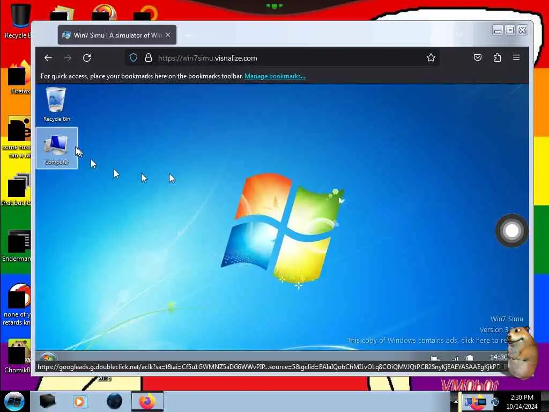
Task: Open the simulated clock showing 14:30
Action: (499, 357)
